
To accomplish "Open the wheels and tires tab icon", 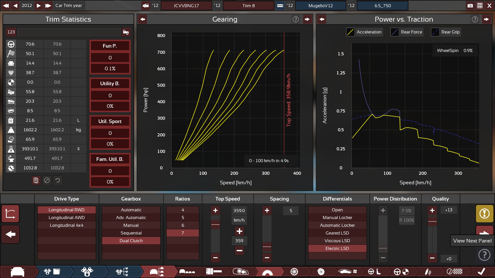I will tap(294, 272).
